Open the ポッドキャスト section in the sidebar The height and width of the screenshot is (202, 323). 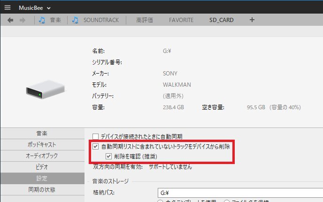pyautogui.click(x=42, y=144)
